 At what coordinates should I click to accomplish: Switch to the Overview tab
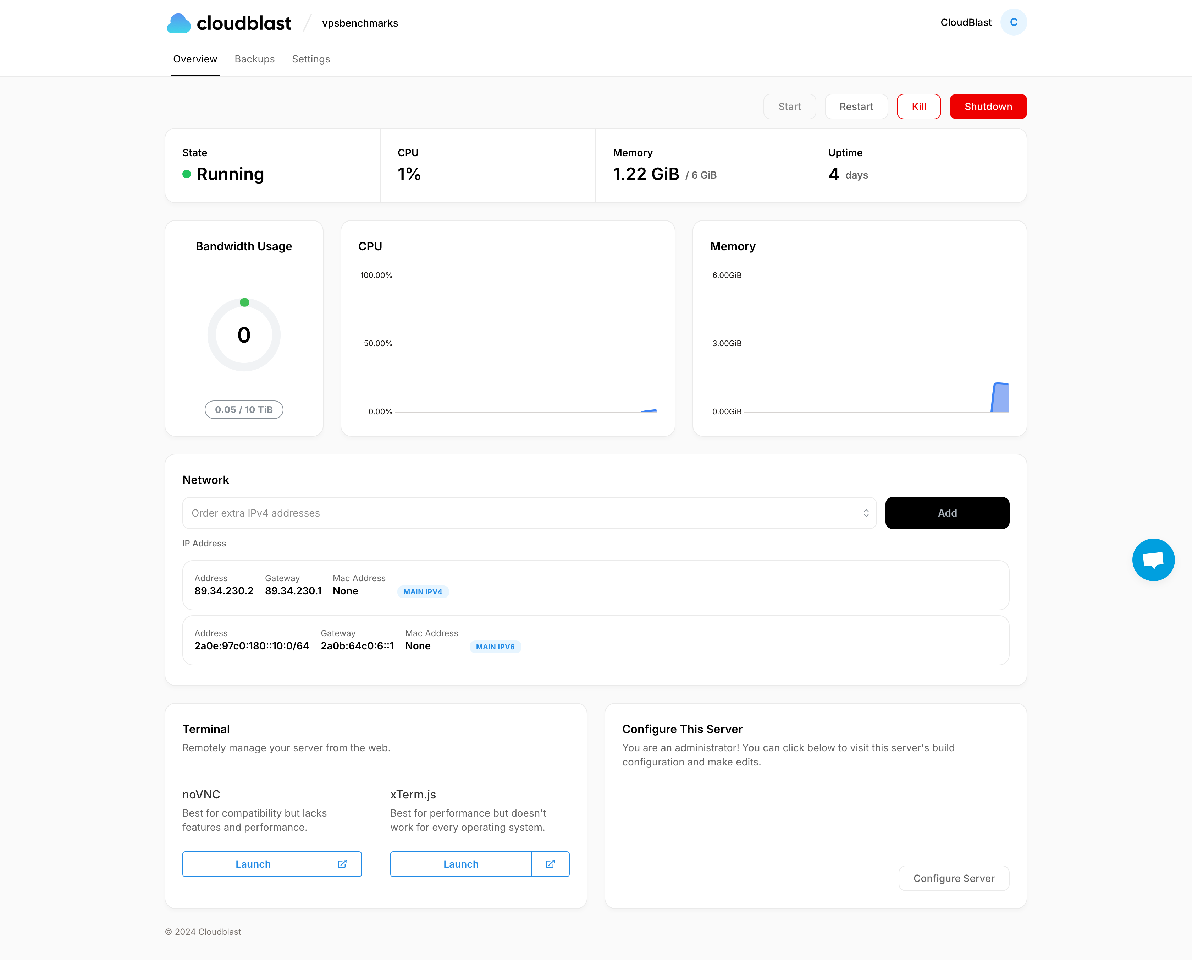(x=195, y=59)
